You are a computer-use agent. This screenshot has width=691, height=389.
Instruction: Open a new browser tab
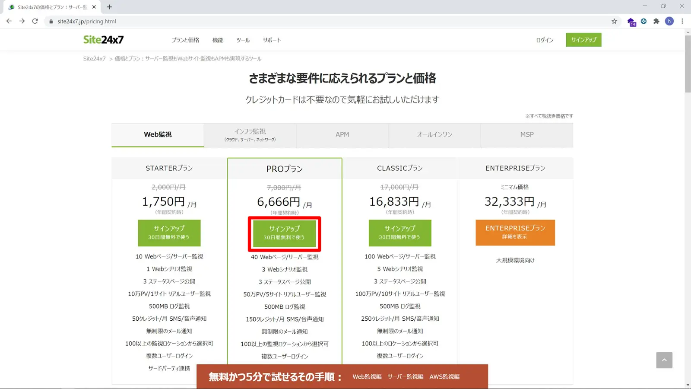point(109,7)
